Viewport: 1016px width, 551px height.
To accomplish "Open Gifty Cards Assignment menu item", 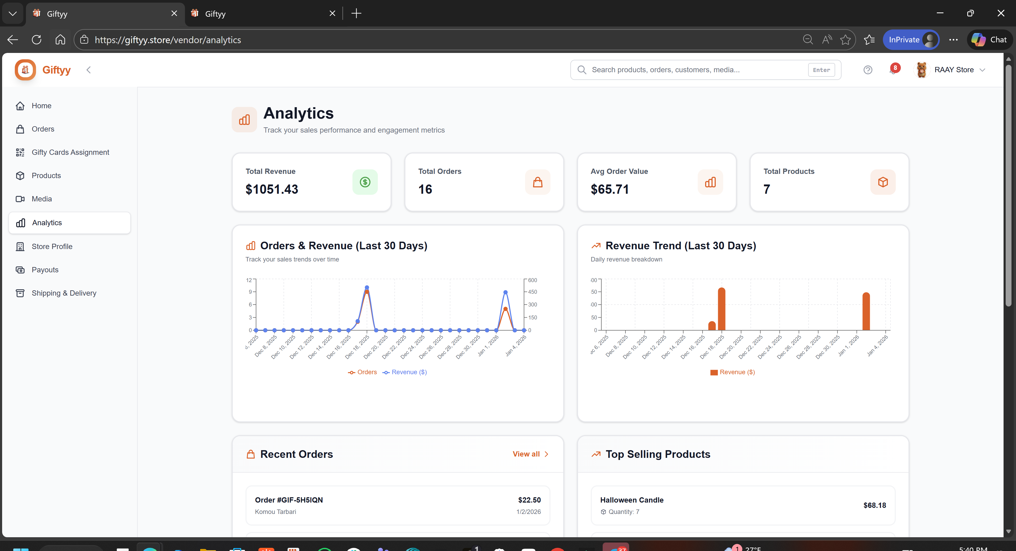I will (71, 152).
